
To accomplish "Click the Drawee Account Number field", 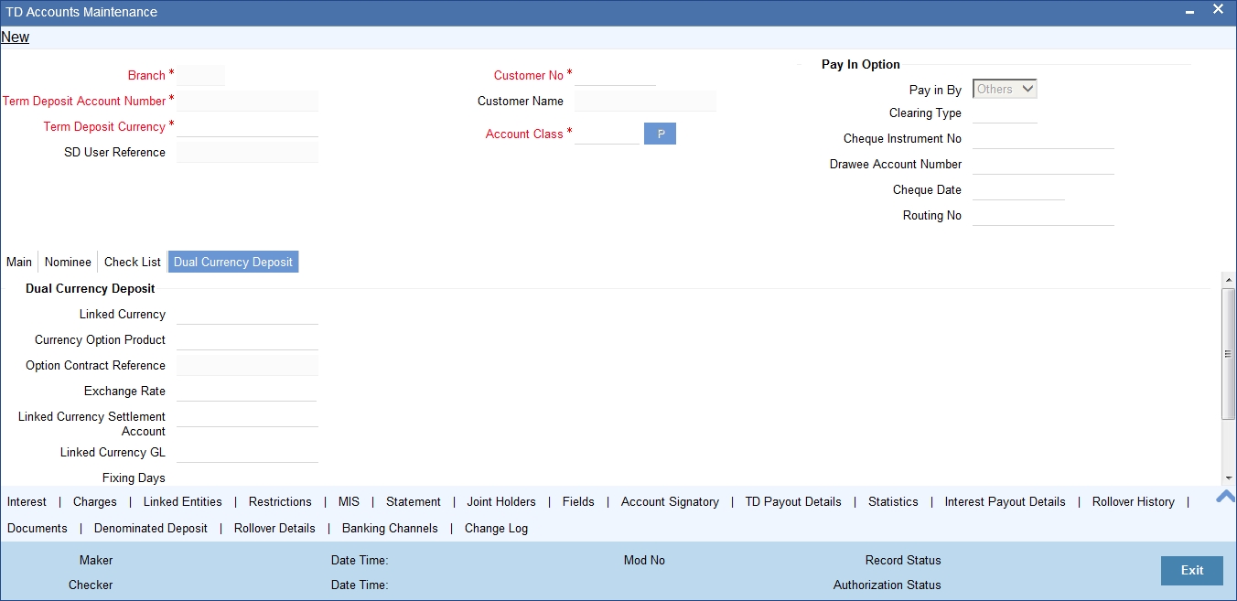I will click(x=1043, y=165).
